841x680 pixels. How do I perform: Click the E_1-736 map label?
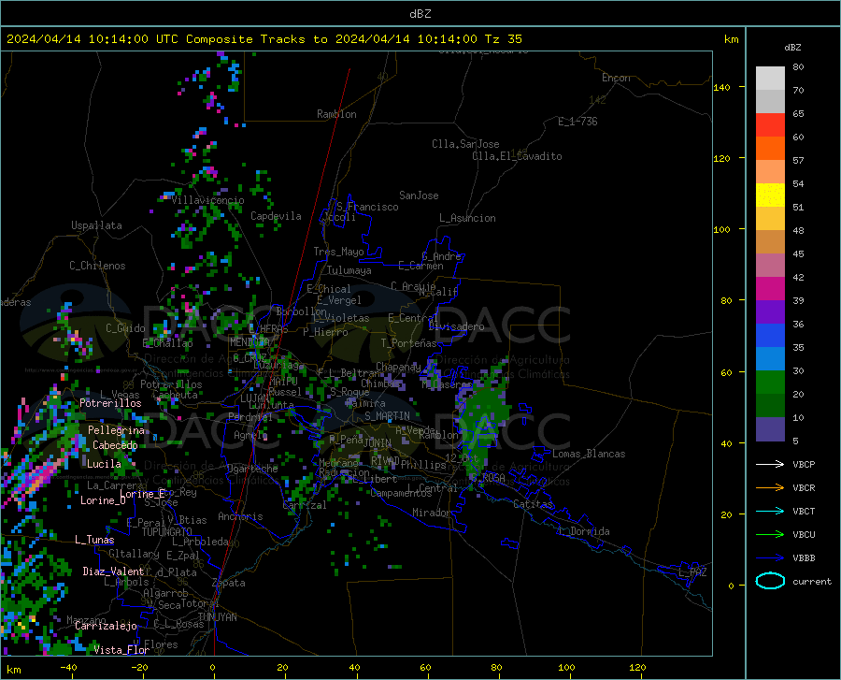point(577,122)
